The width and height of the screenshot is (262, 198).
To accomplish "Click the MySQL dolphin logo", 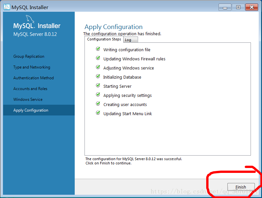I will pyautogui.click(x=30, y=19).
